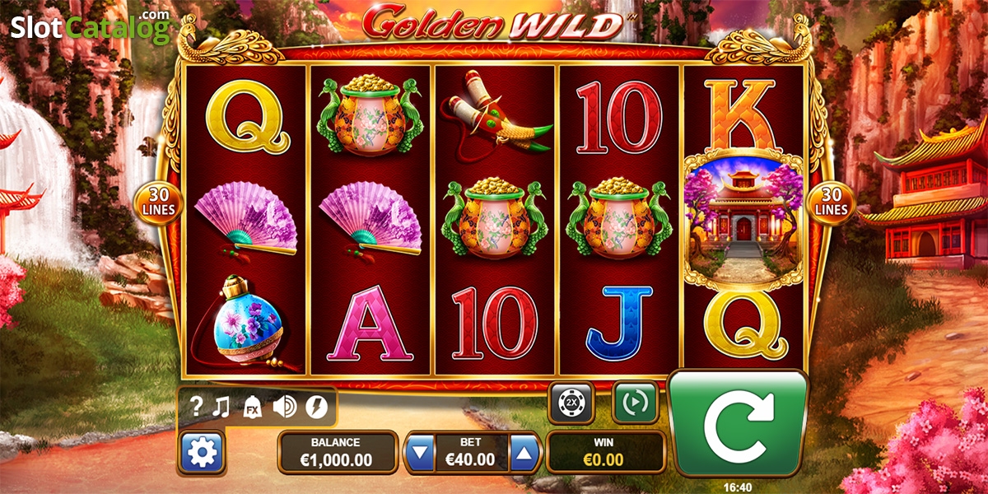Start autoplay with green circular-arrow button
The image size is (988, 494).
[x=635, y=403]
